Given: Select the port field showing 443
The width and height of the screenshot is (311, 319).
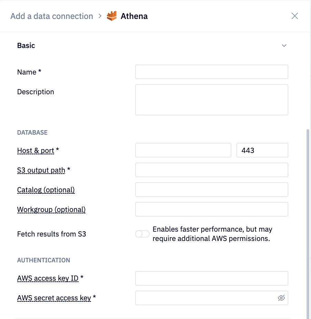Looking at the screenshot, I should (262, 150).
